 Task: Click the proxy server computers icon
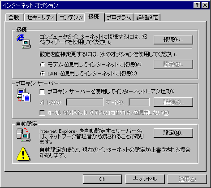click(24, 95)
